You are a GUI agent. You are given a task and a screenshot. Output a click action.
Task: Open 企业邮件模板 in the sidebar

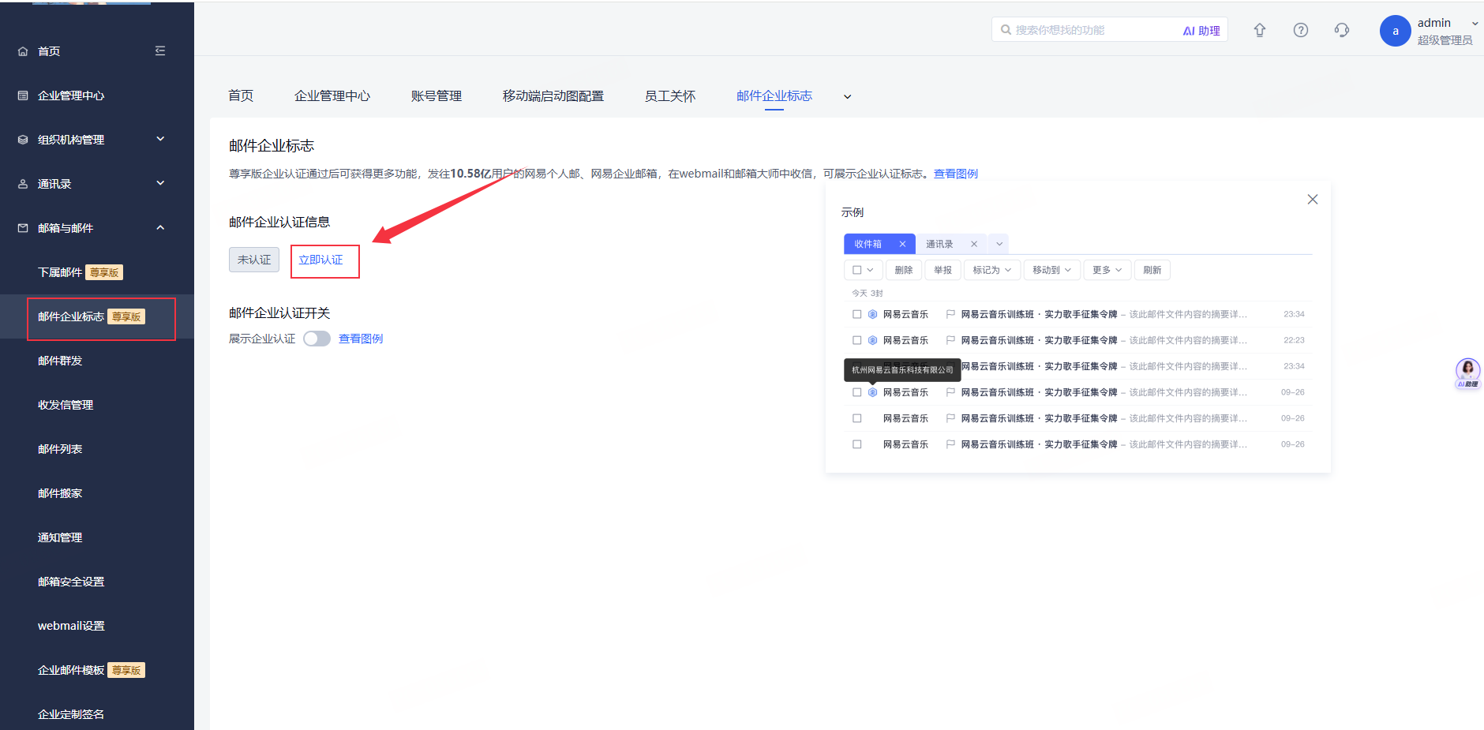tap(71, 670)
